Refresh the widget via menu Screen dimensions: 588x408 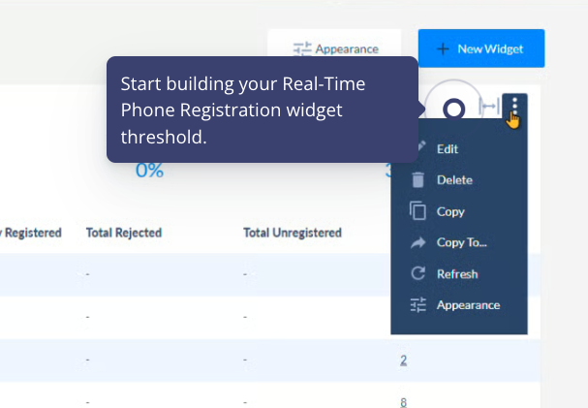click(457, 274)
